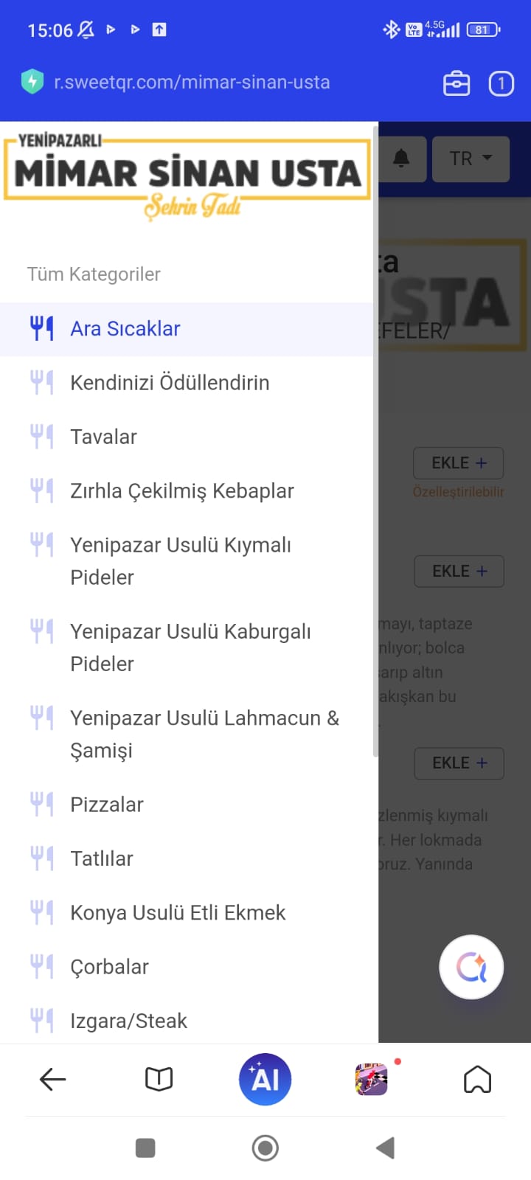Viewport: 531px width, 1180px height.
Task: Select the Ara Sıcaklar category
Action: (125, 329)
